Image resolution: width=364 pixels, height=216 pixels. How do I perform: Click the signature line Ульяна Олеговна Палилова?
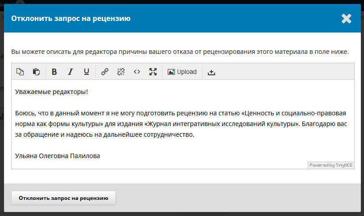[58, 156]
